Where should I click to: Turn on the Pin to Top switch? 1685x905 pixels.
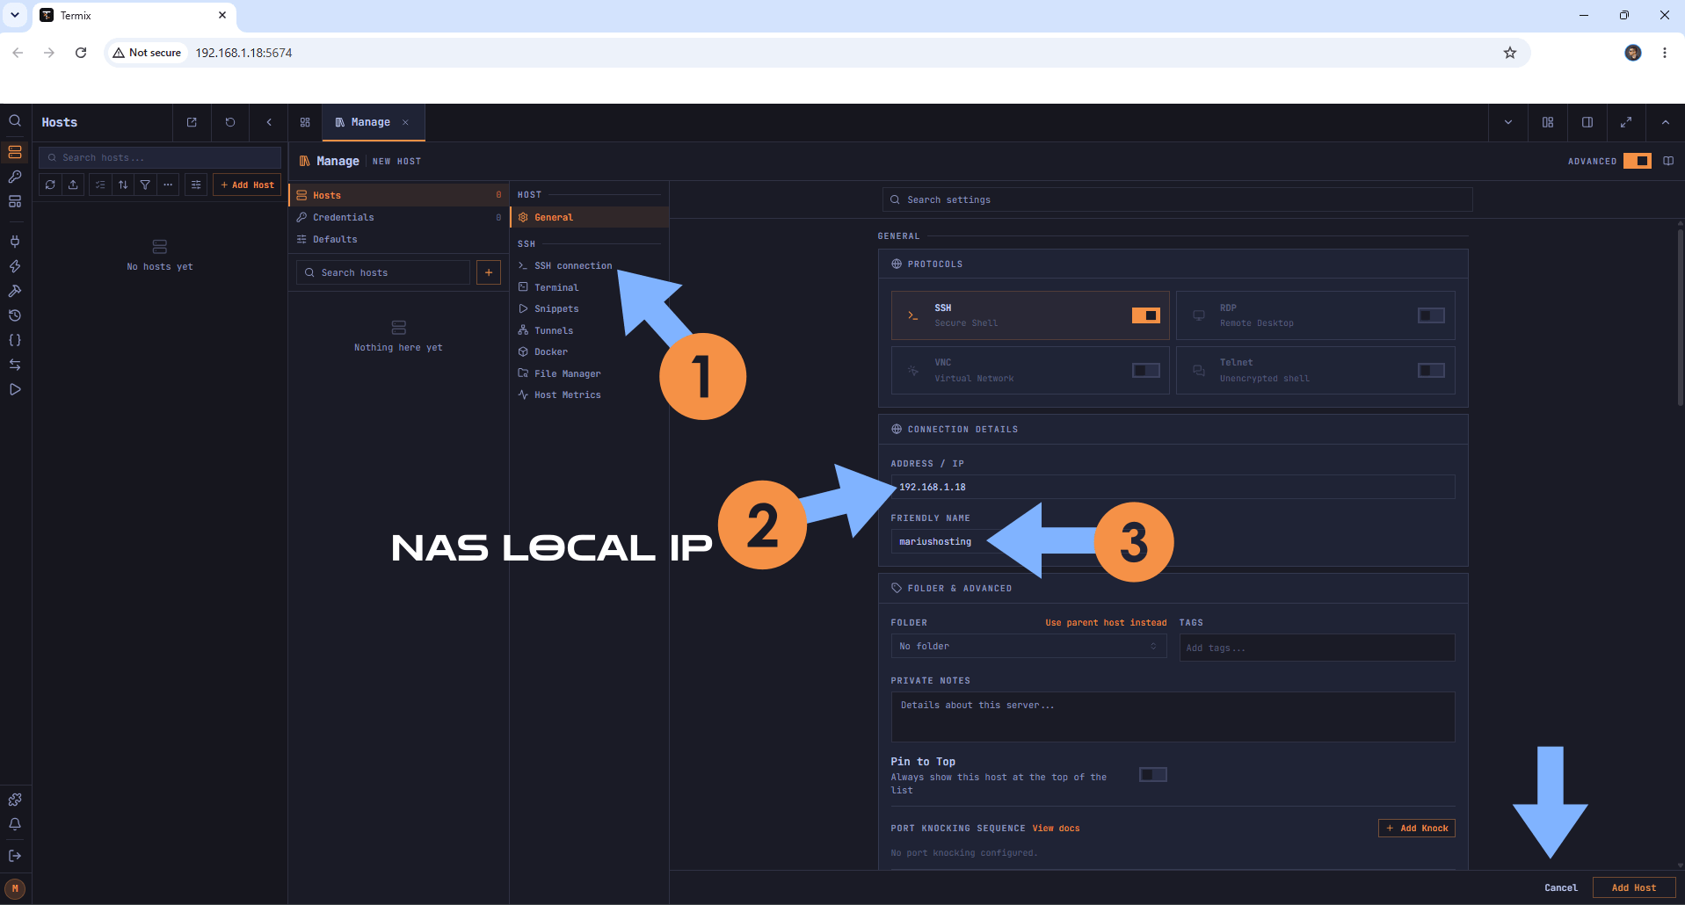click(x=1153, y=774)
